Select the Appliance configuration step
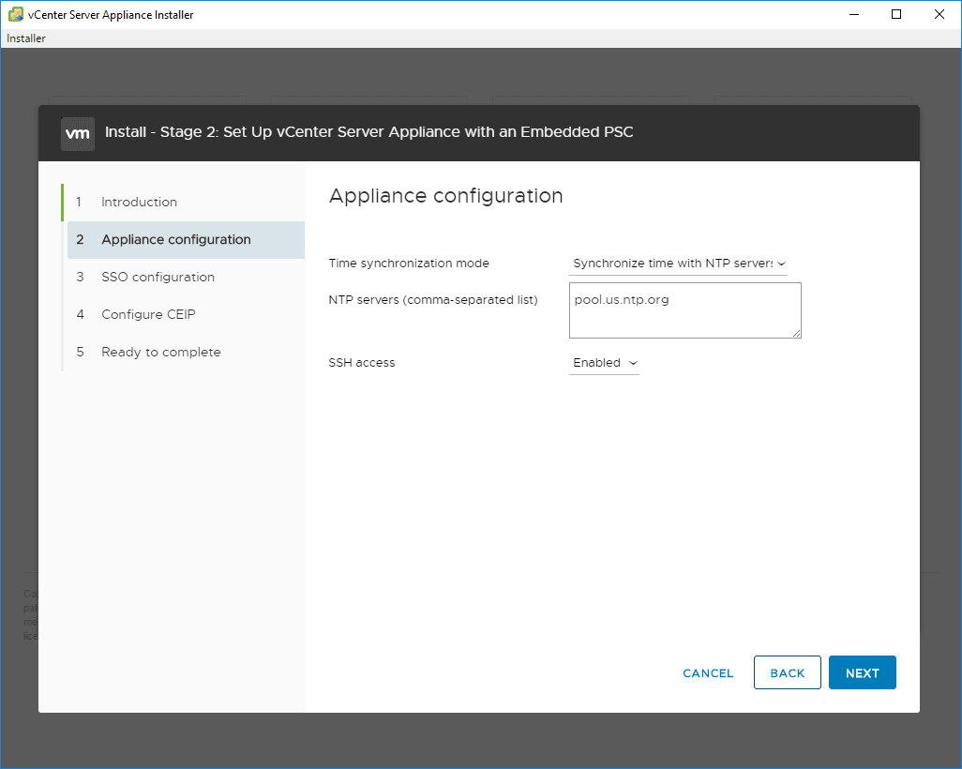This screenshot has width=962, height=769. click(x=175, y=239)
